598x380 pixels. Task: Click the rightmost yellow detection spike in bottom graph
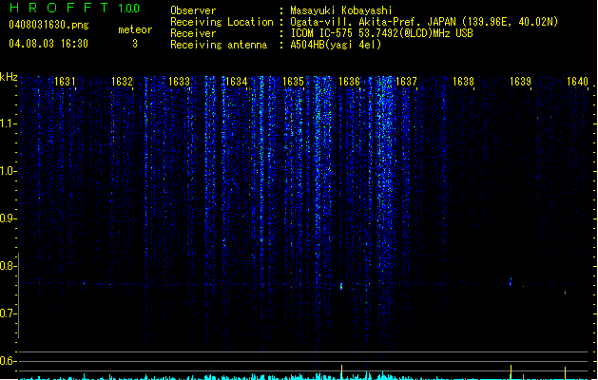566,373
